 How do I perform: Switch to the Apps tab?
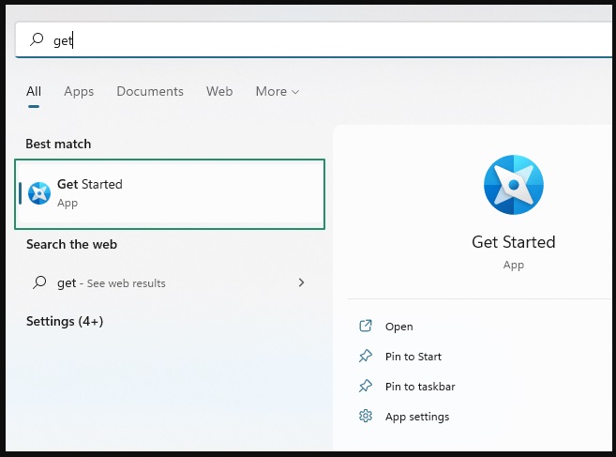(x=79, y=91)
